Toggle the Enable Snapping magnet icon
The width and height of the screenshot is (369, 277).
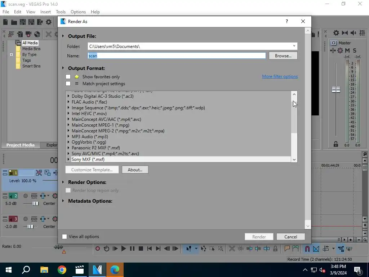[x=307, y=249]
